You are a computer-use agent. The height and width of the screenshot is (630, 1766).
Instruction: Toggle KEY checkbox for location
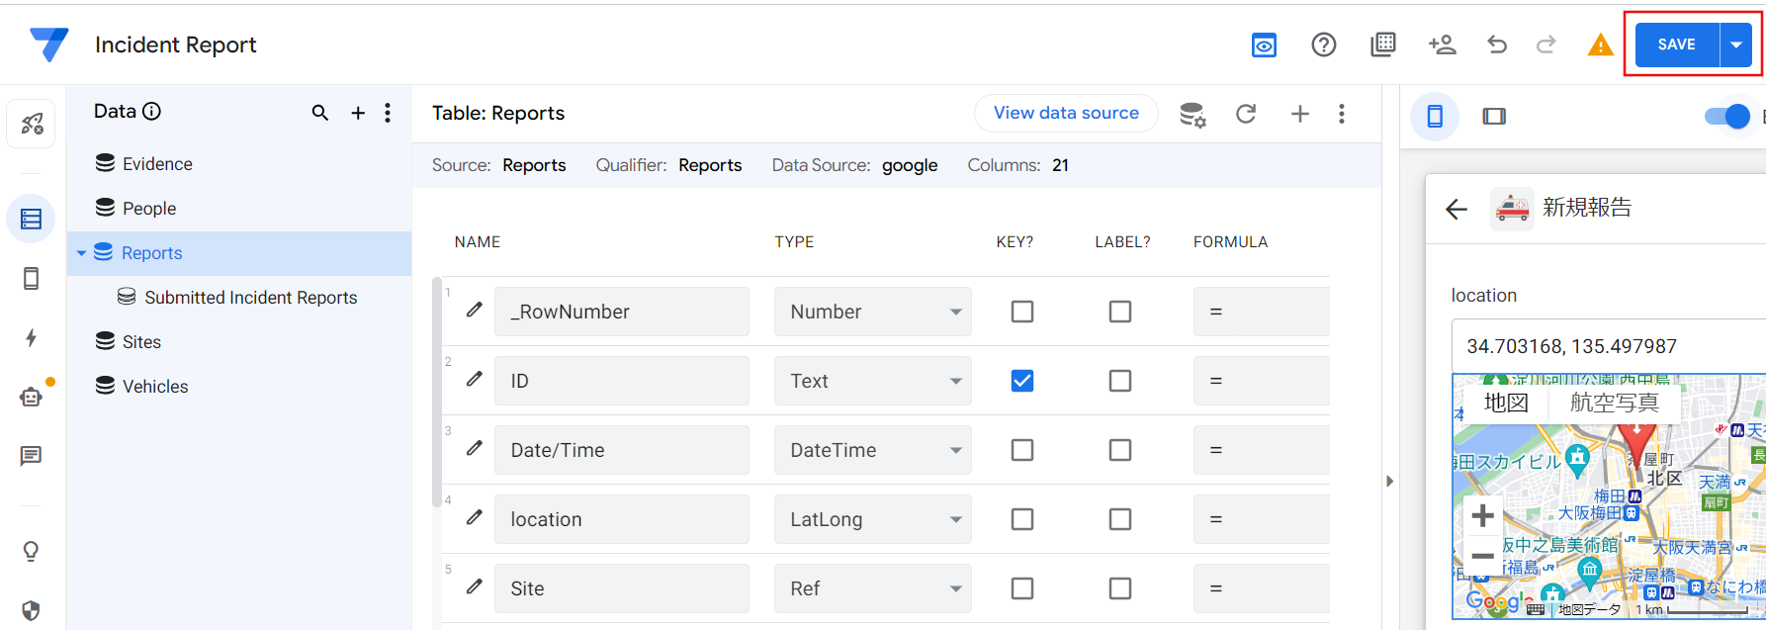[x=1022, y=519]
